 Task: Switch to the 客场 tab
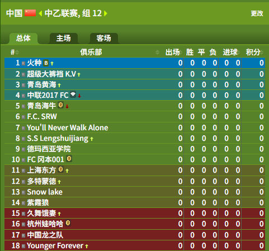pos(104,39)
